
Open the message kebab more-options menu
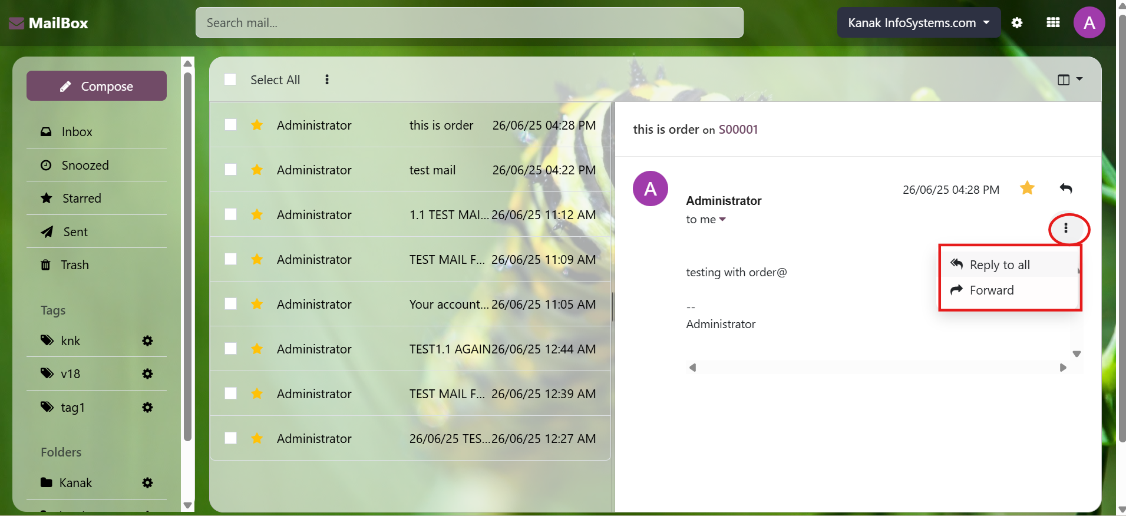click(1066, 228)
